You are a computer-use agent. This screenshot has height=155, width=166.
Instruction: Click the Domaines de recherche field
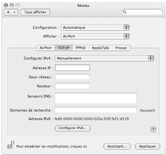pyautogui.click(x=96, y=110)
